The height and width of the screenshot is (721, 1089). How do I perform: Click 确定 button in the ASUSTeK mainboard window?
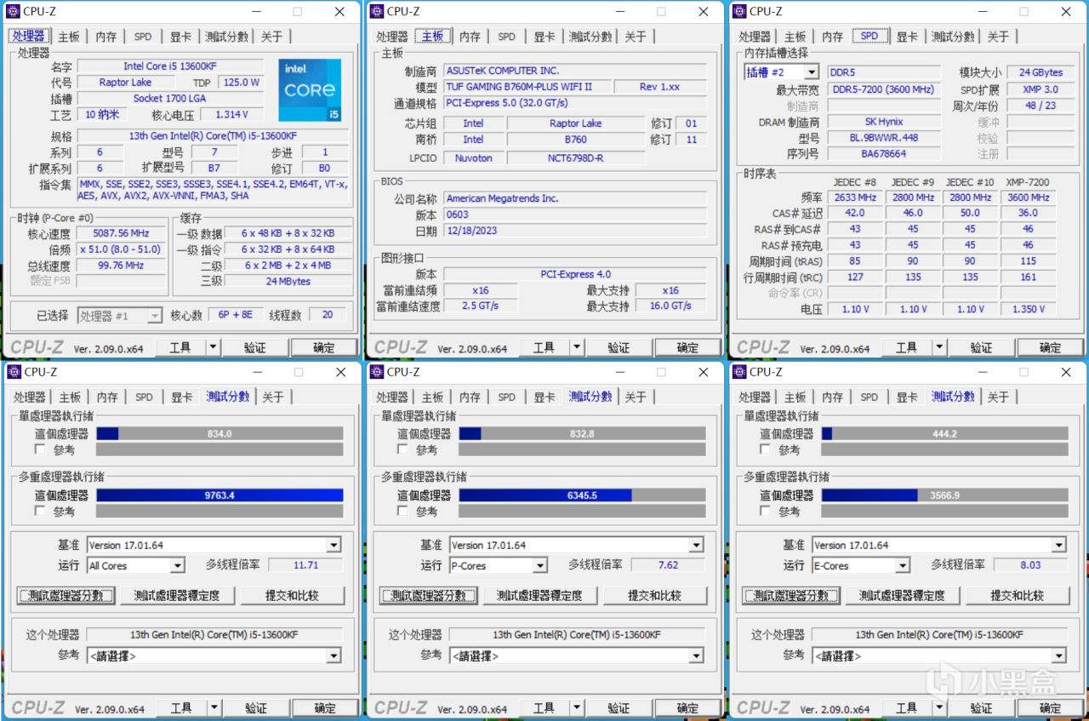click(x=687, y=347)
